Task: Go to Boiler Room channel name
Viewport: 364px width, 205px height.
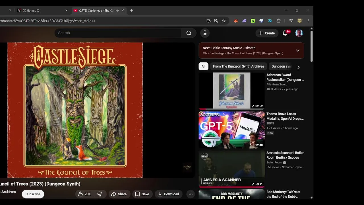Action: (x=274, y=163)
